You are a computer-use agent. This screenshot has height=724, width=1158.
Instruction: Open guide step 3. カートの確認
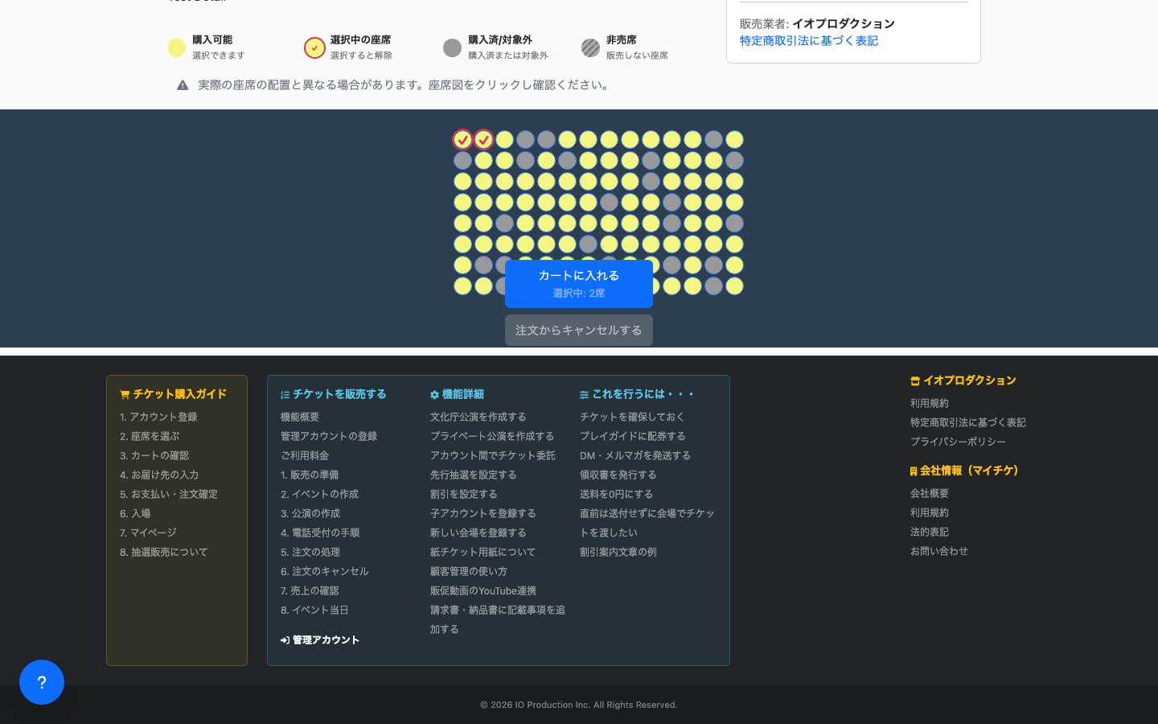click(154, 455)
